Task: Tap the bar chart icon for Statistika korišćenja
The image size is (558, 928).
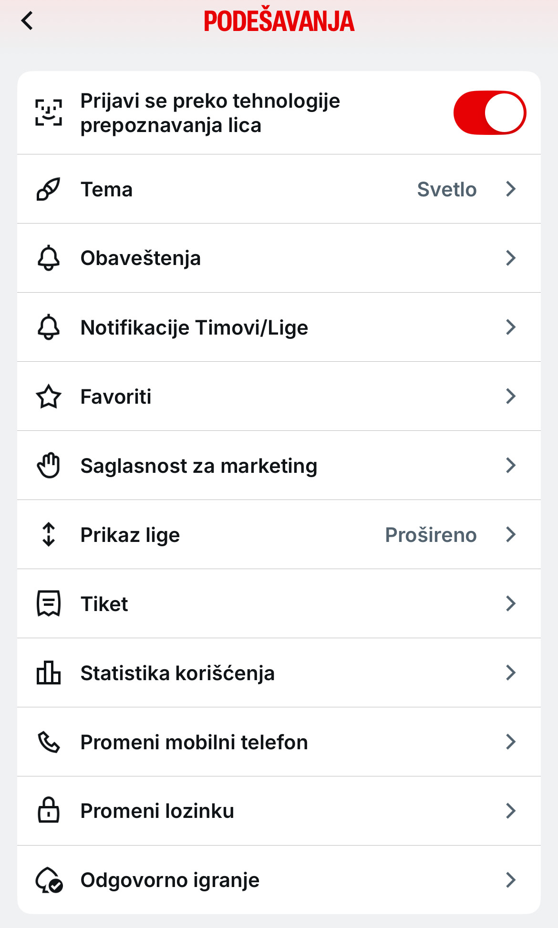Action: coord(49,673)
